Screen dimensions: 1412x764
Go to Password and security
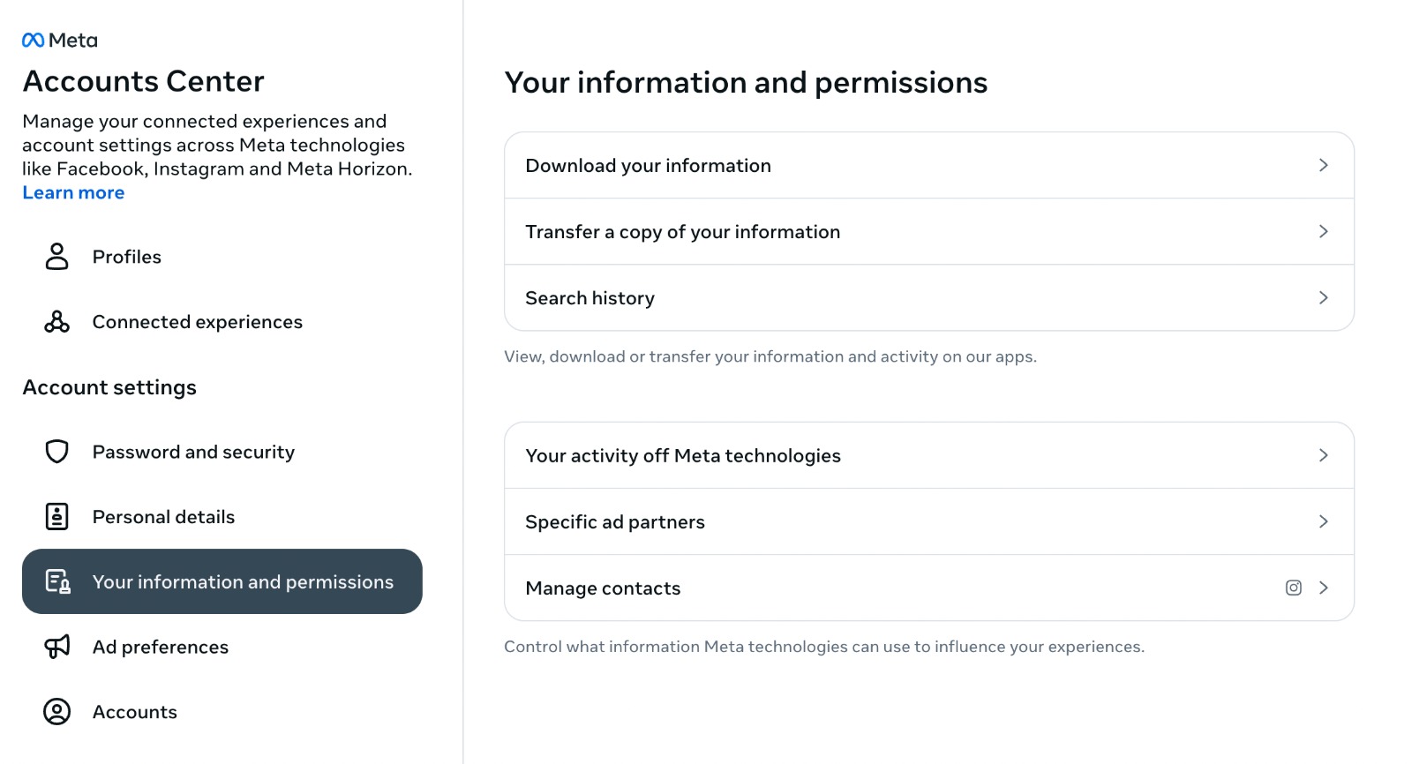(222, 452)
